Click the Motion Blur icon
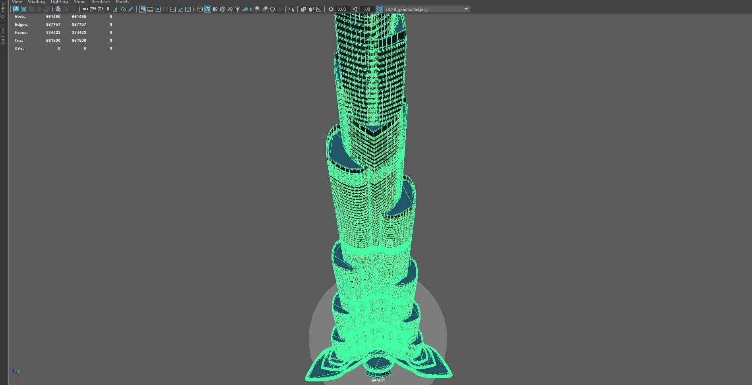 pos(265,9)
